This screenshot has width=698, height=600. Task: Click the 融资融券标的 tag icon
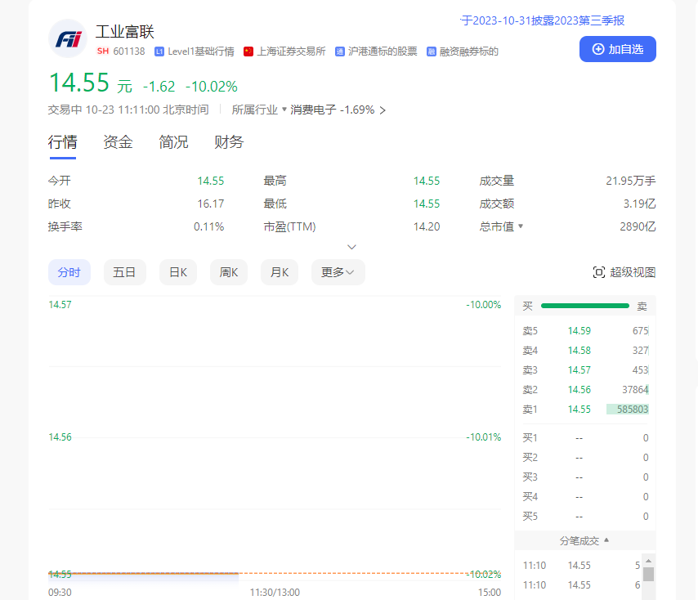(x=431, y=51)
